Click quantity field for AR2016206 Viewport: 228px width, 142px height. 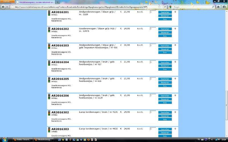click(x=153, y=95)
